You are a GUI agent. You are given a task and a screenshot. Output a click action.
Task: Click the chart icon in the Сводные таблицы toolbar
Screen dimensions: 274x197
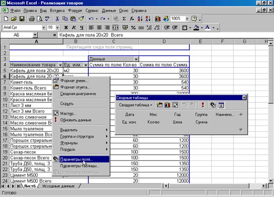[x=167, y=105]
